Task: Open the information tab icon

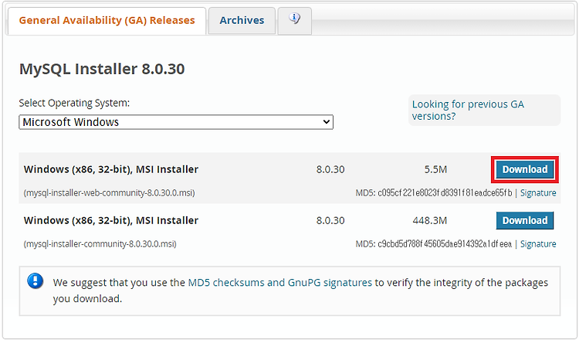Action: (294, 18)
